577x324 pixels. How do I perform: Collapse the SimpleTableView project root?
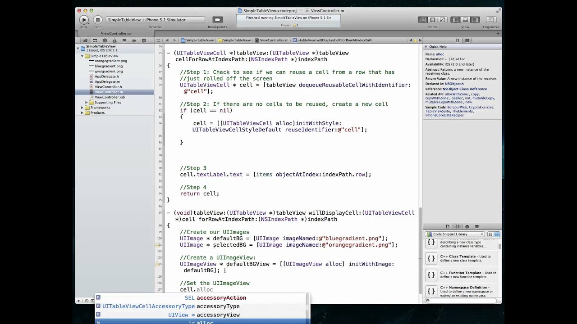click(78, 48)
